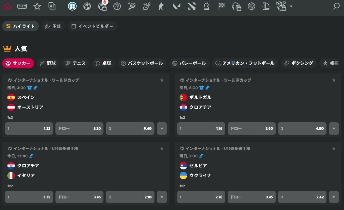
Task: Select the soccer ball sport icon
Action: (87, 6)
